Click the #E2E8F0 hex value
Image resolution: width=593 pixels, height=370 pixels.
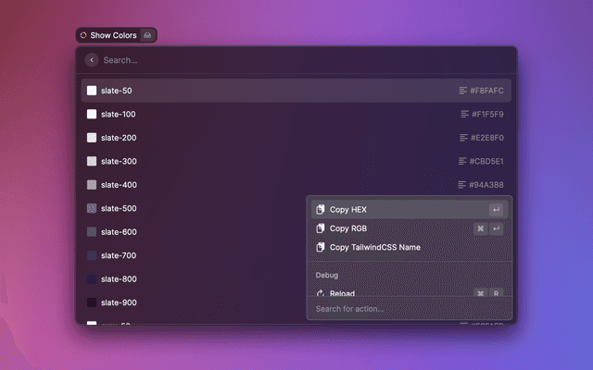[x=486, y=138]
